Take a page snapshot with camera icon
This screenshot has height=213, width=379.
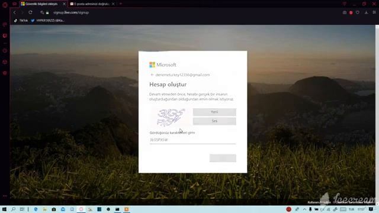pyautogui.click(x=345, y=12)
